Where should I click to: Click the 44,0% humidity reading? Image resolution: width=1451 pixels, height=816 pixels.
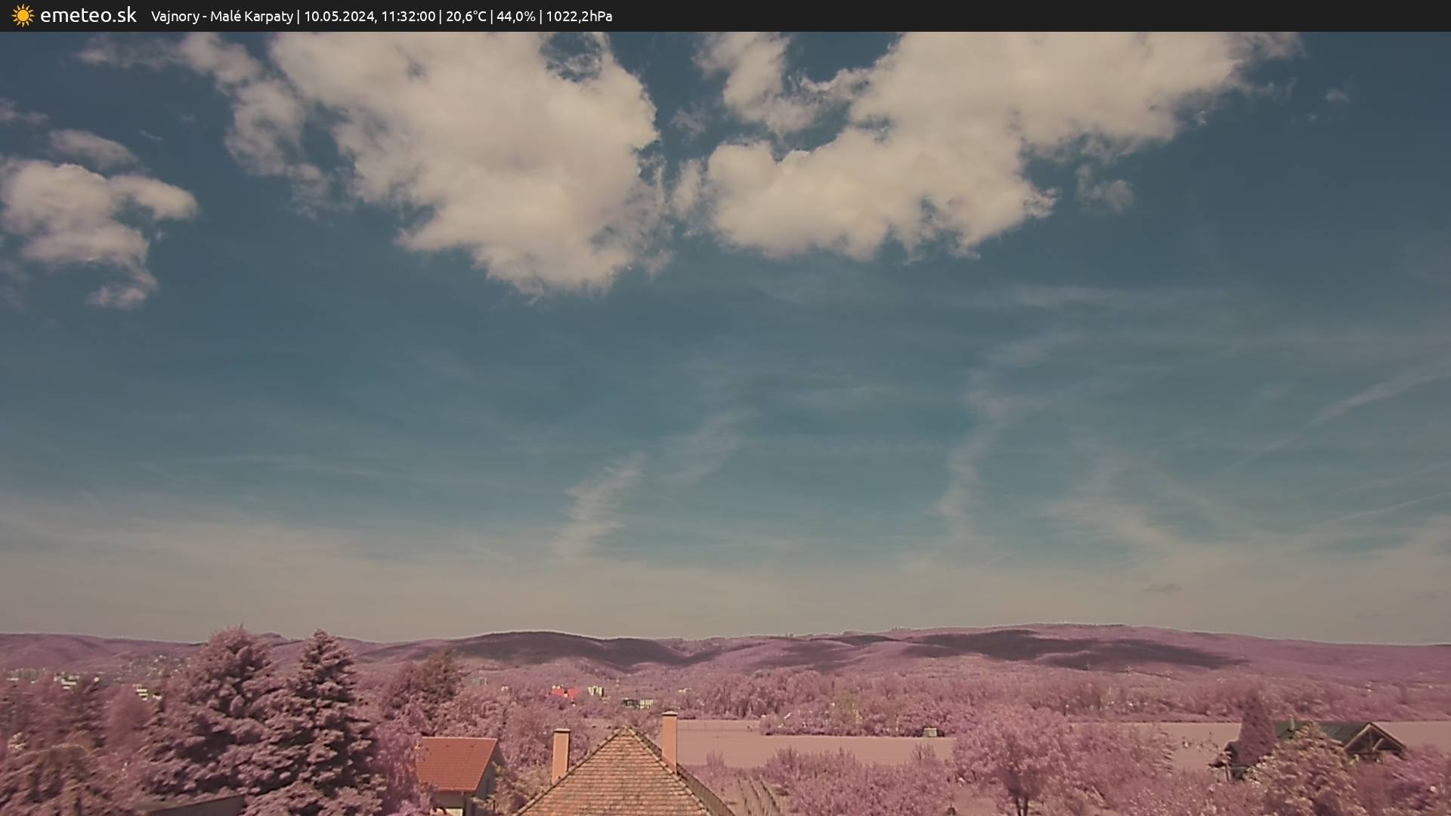click(x=516, y=16)
